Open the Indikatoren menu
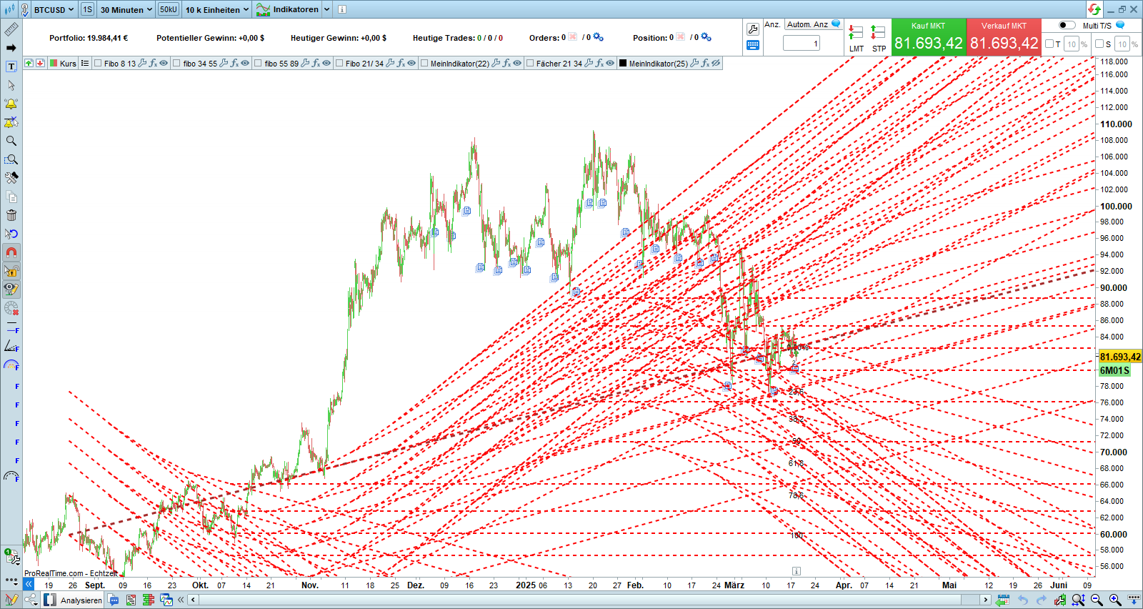 coord(288,9)
